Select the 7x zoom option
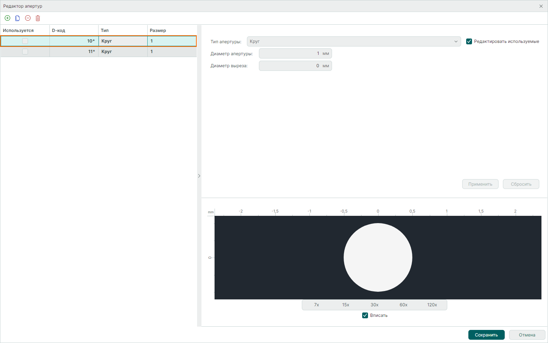This screenshot has height=343, width=548. point(316,305)
